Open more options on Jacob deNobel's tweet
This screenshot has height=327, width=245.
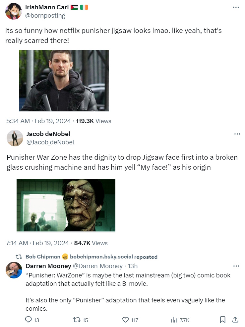click(237, 134)
